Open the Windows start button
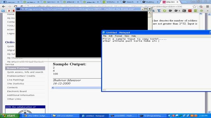Viewport: 211px width, 118px height. 10,116
